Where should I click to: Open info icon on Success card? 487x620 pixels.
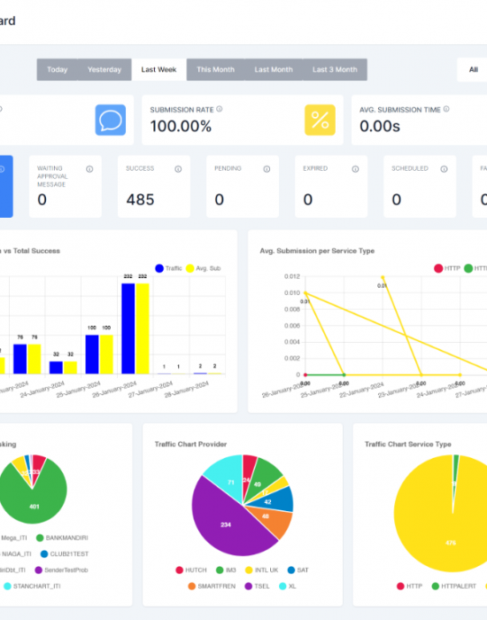[x=178, y=169]
